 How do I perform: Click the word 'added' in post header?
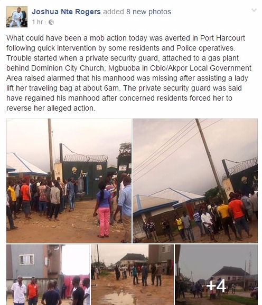coord(114,12)
